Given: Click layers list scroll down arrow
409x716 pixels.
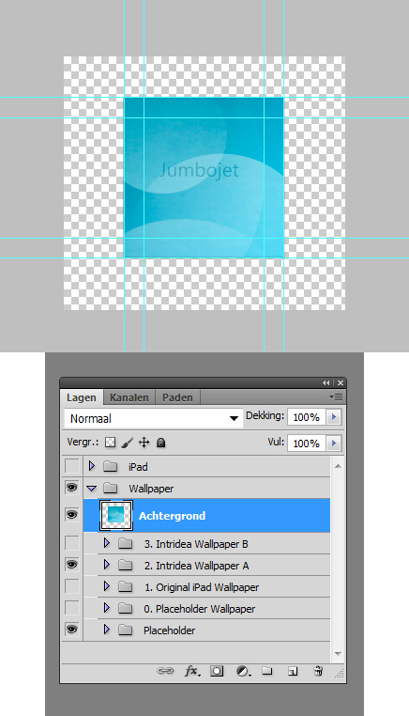Looking at the screenshot, I should [338, 654].
